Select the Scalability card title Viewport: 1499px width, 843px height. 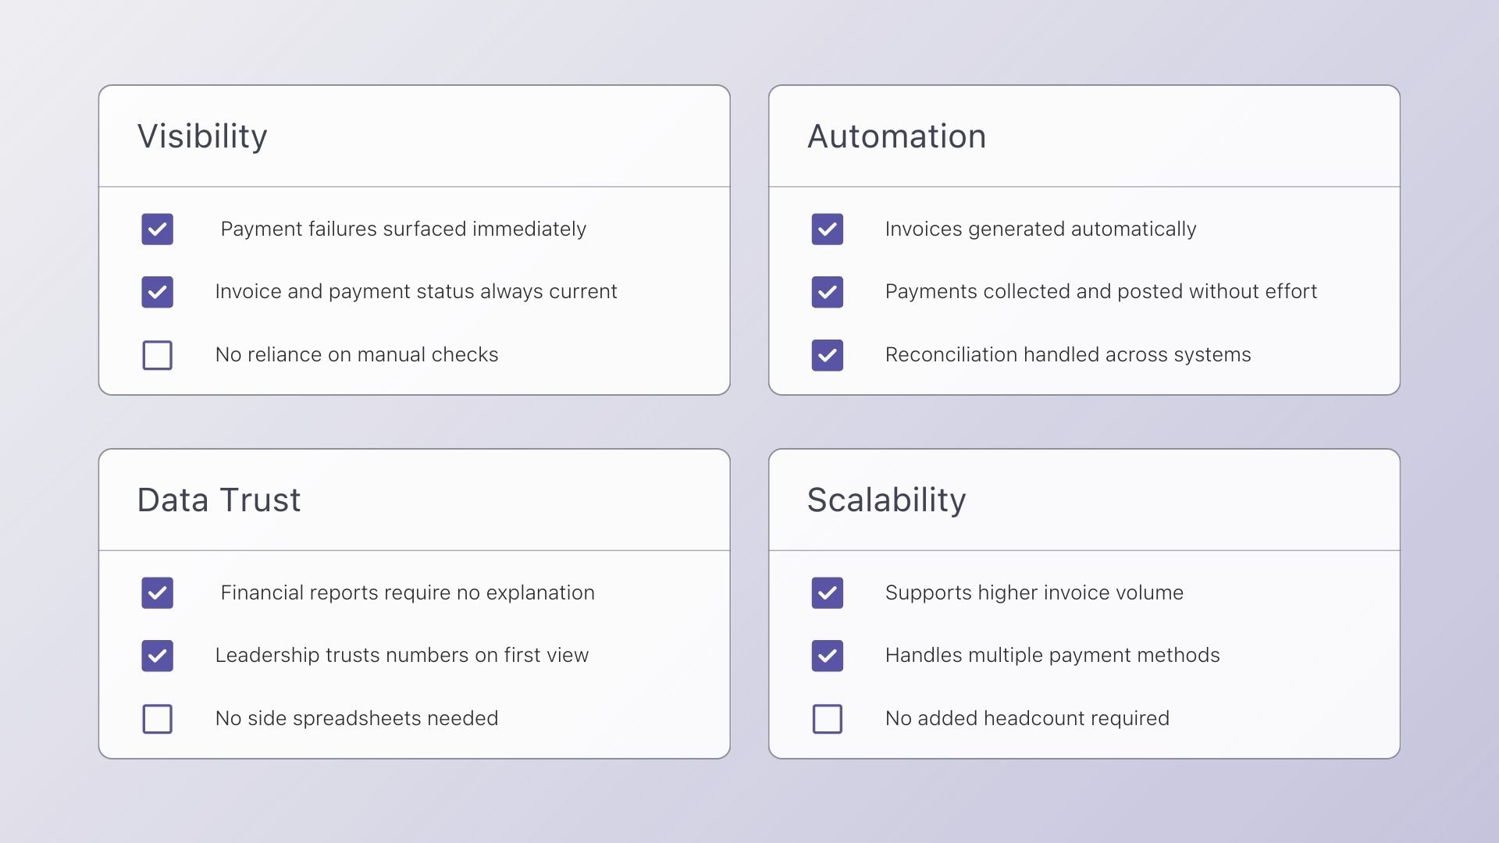click(886, 500)
